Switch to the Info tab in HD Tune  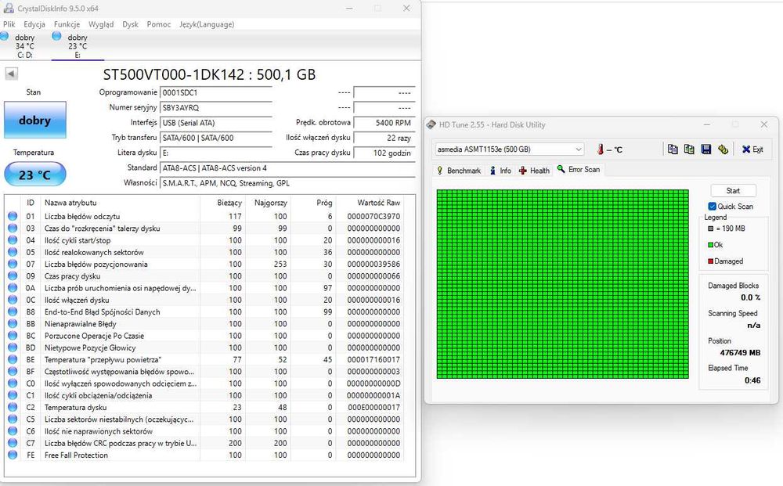pos(500,171)
